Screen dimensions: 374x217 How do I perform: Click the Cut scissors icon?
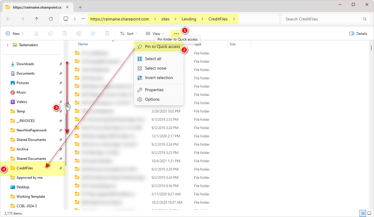(x=36, y=34)
